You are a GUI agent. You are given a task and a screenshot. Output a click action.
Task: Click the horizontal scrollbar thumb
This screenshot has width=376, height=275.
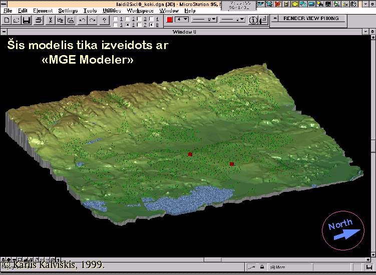[213, 259]
